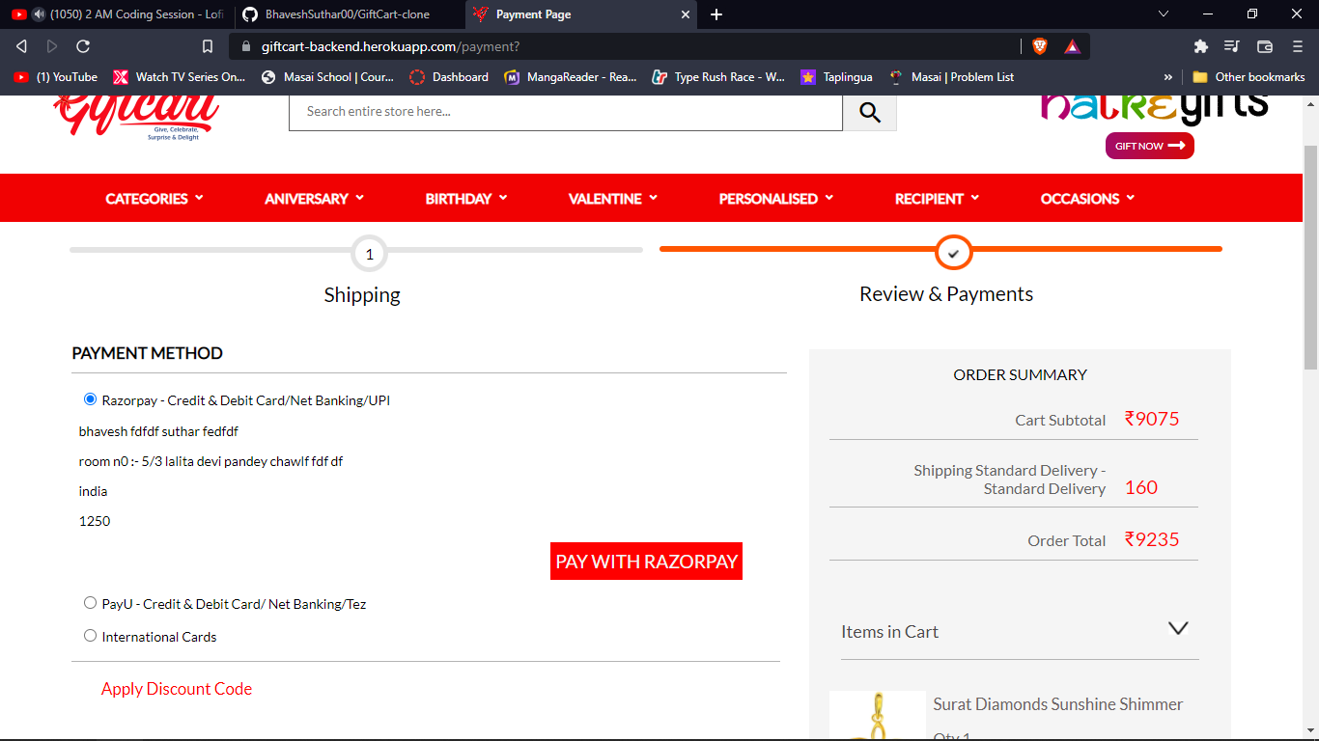Open the Dashboard bookmark
This screenshot has height=741, width=1319.
click(x=449, y=77)
